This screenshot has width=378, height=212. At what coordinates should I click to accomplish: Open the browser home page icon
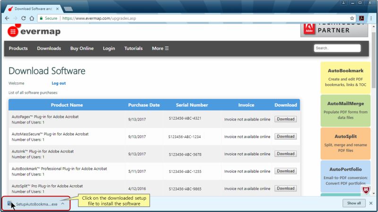point(32,18)
